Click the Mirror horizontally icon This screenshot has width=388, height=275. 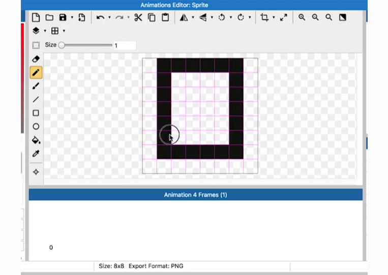[x=184, y=17]
